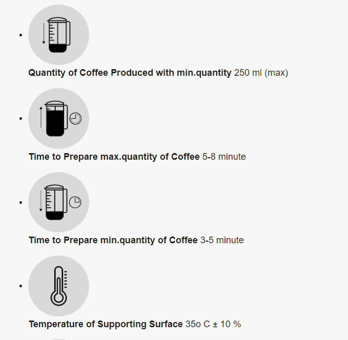
Task: Click the bullet point beside the thermometer icon
Action: pyautogui.click(x=21, y=286)
